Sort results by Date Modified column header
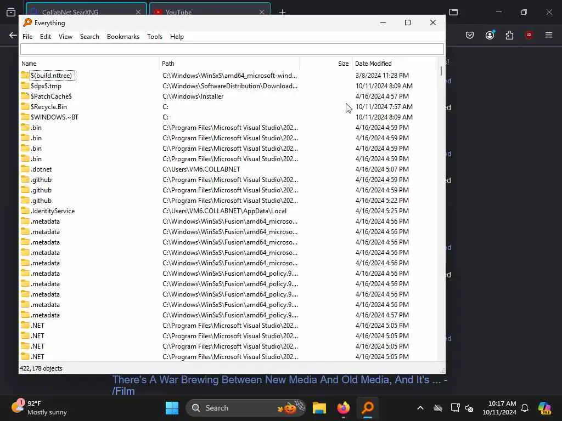The height and width of the screenshot is (421, 562). [394, 64]
